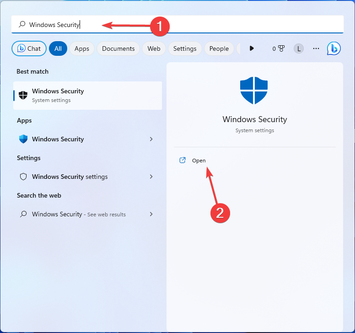
Task: Click the blue shield app icon under Apps
Action: point(23,139)
